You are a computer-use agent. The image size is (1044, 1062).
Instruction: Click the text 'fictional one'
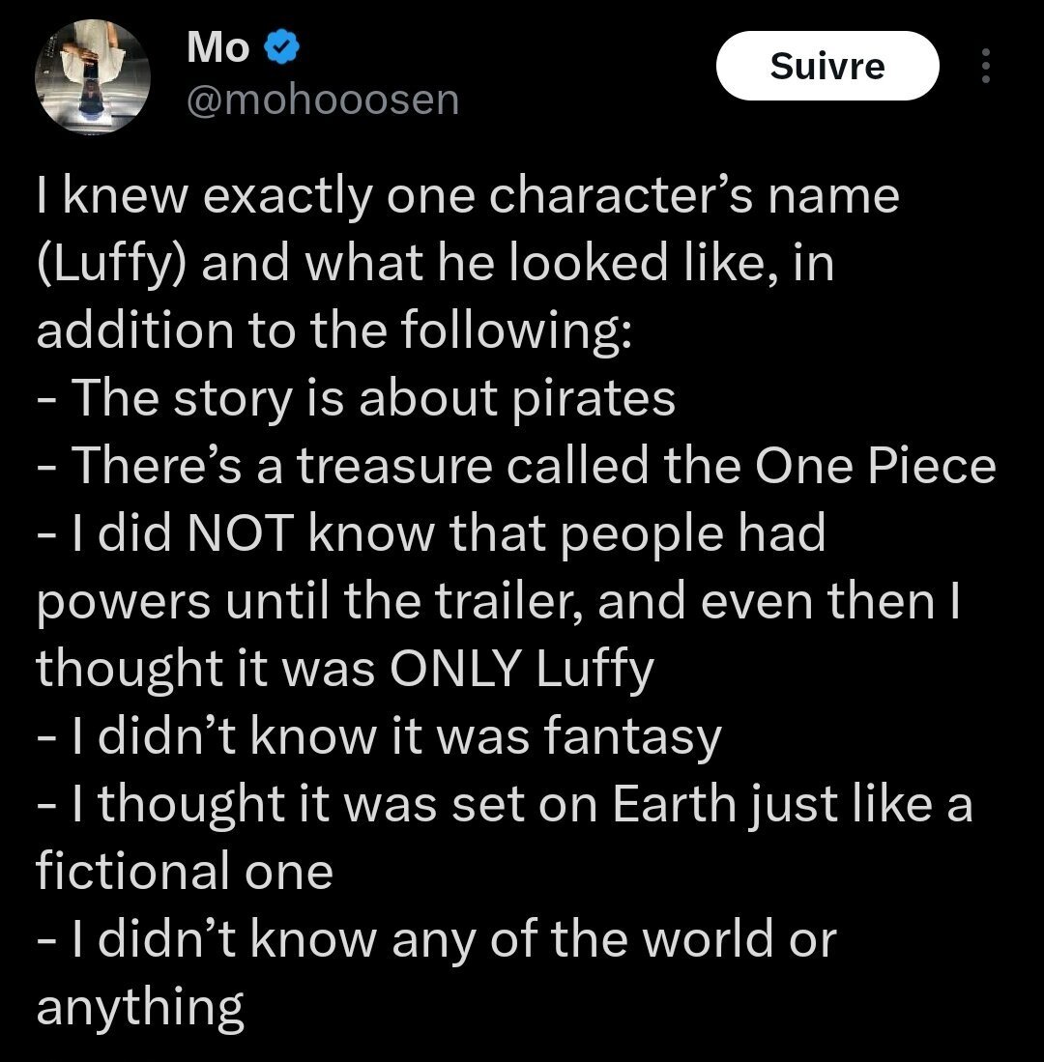pos(185,871)
